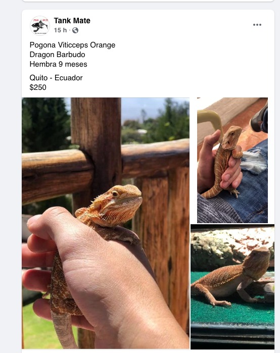Screen dimensions: 280x353
Task: Click the Pogona Viticceps Orange text line
Action: [x=72, y=45]
